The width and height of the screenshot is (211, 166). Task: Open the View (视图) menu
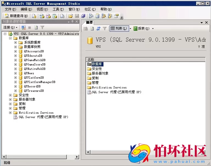(x=42, y=9)
